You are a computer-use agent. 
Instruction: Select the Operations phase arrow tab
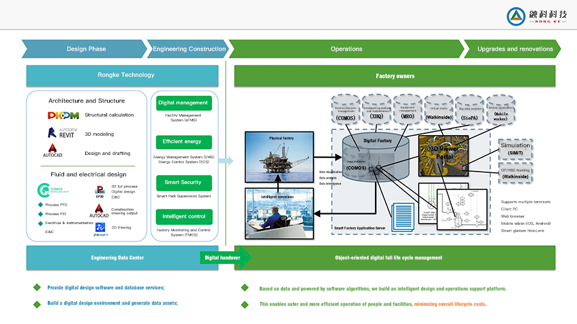point(346,49)
